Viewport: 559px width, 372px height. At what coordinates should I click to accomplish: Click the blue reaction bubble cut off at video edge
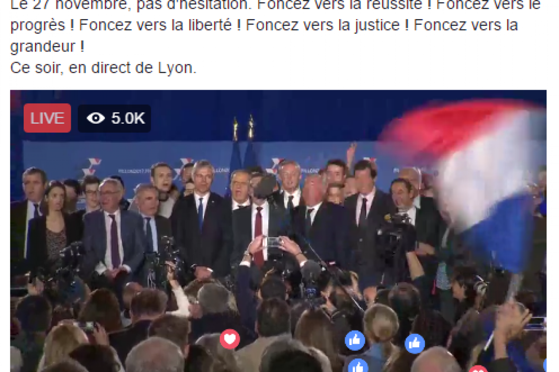click(x=545, y=365)
